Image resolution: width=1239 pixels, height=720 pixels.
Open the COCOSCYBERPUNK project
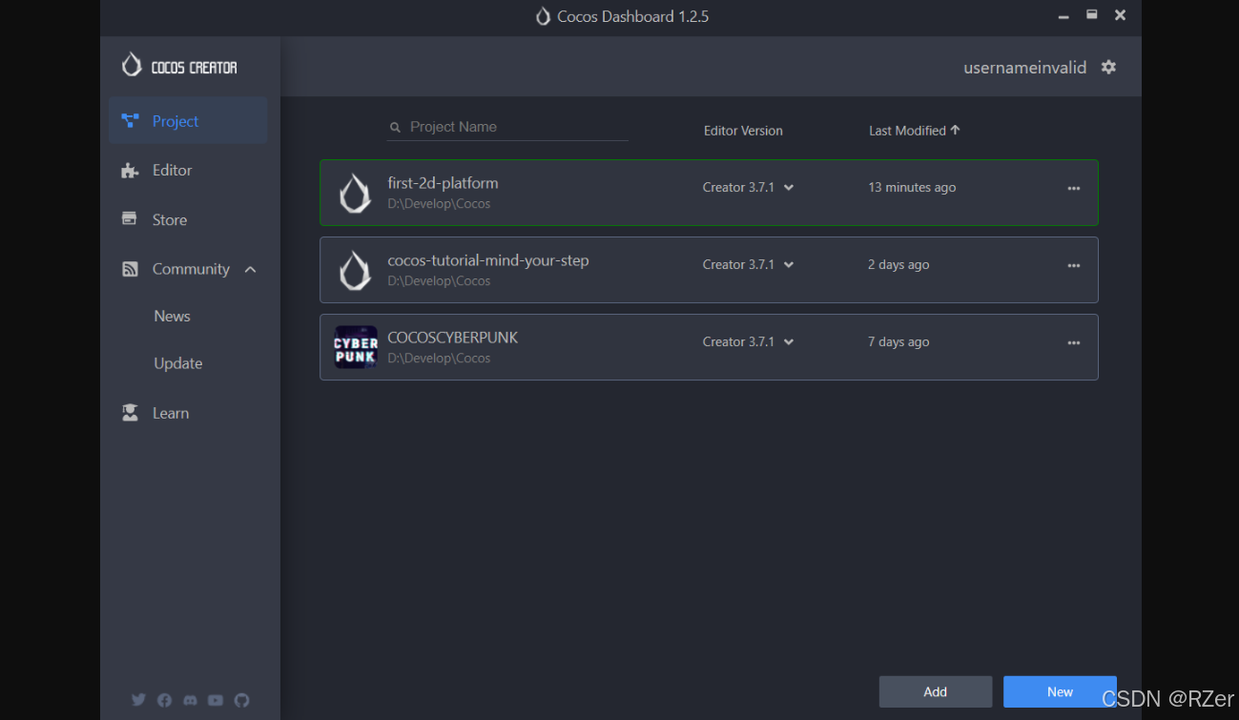point(709,347)
